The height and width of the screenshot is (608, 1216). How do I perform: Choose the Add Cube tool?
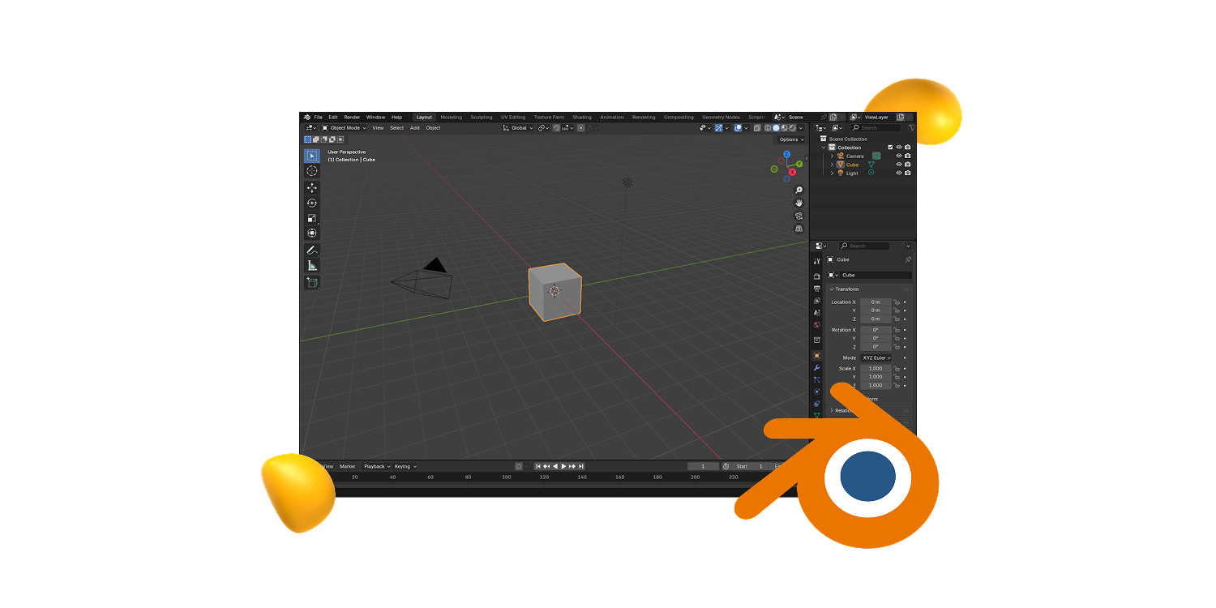pyautogui.click(x=312, y=282)
